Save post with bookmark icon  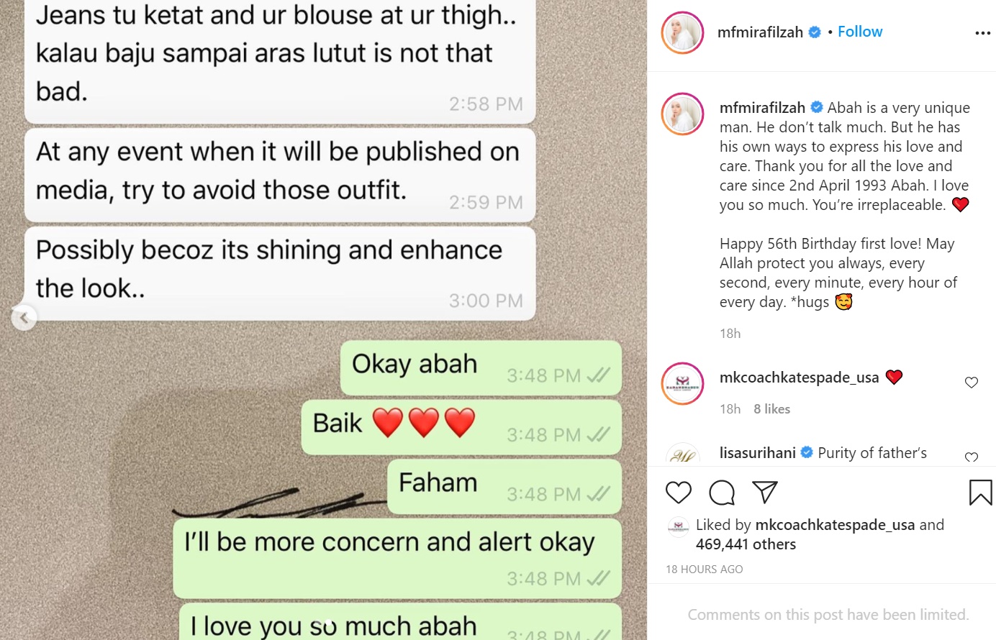point(980,493)
